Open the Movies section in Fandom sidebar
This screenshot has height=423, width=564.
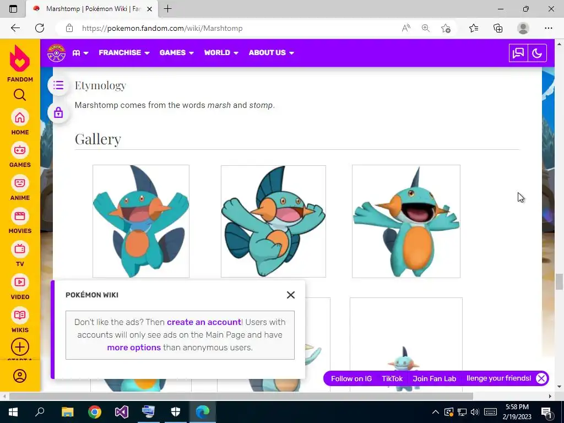tap(20, 216)
